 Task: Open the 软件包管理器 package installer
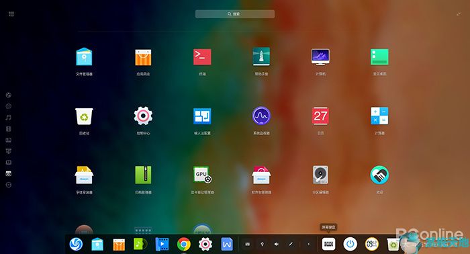point(261,175)
